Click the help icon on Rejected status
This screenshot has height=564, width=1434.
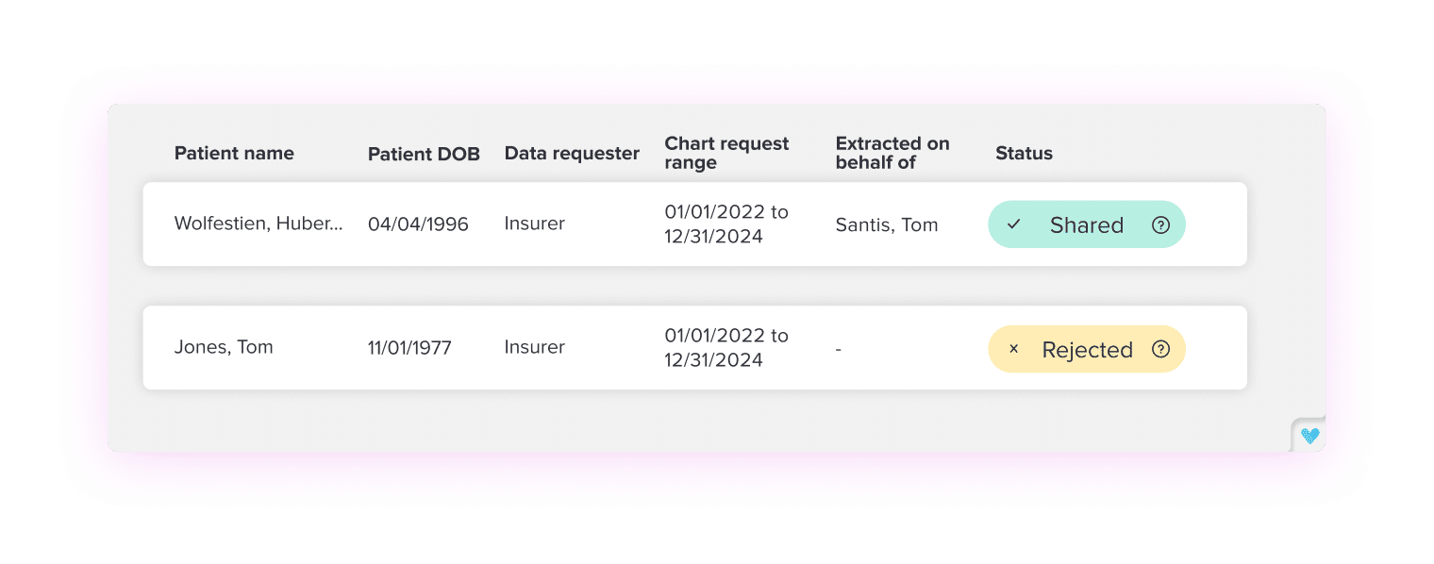tap(1161, 349)
